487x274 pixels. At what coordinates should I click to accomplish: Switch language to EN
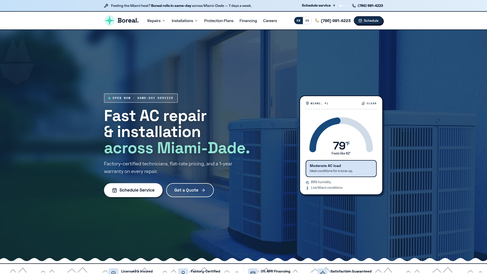click(299, 21)
